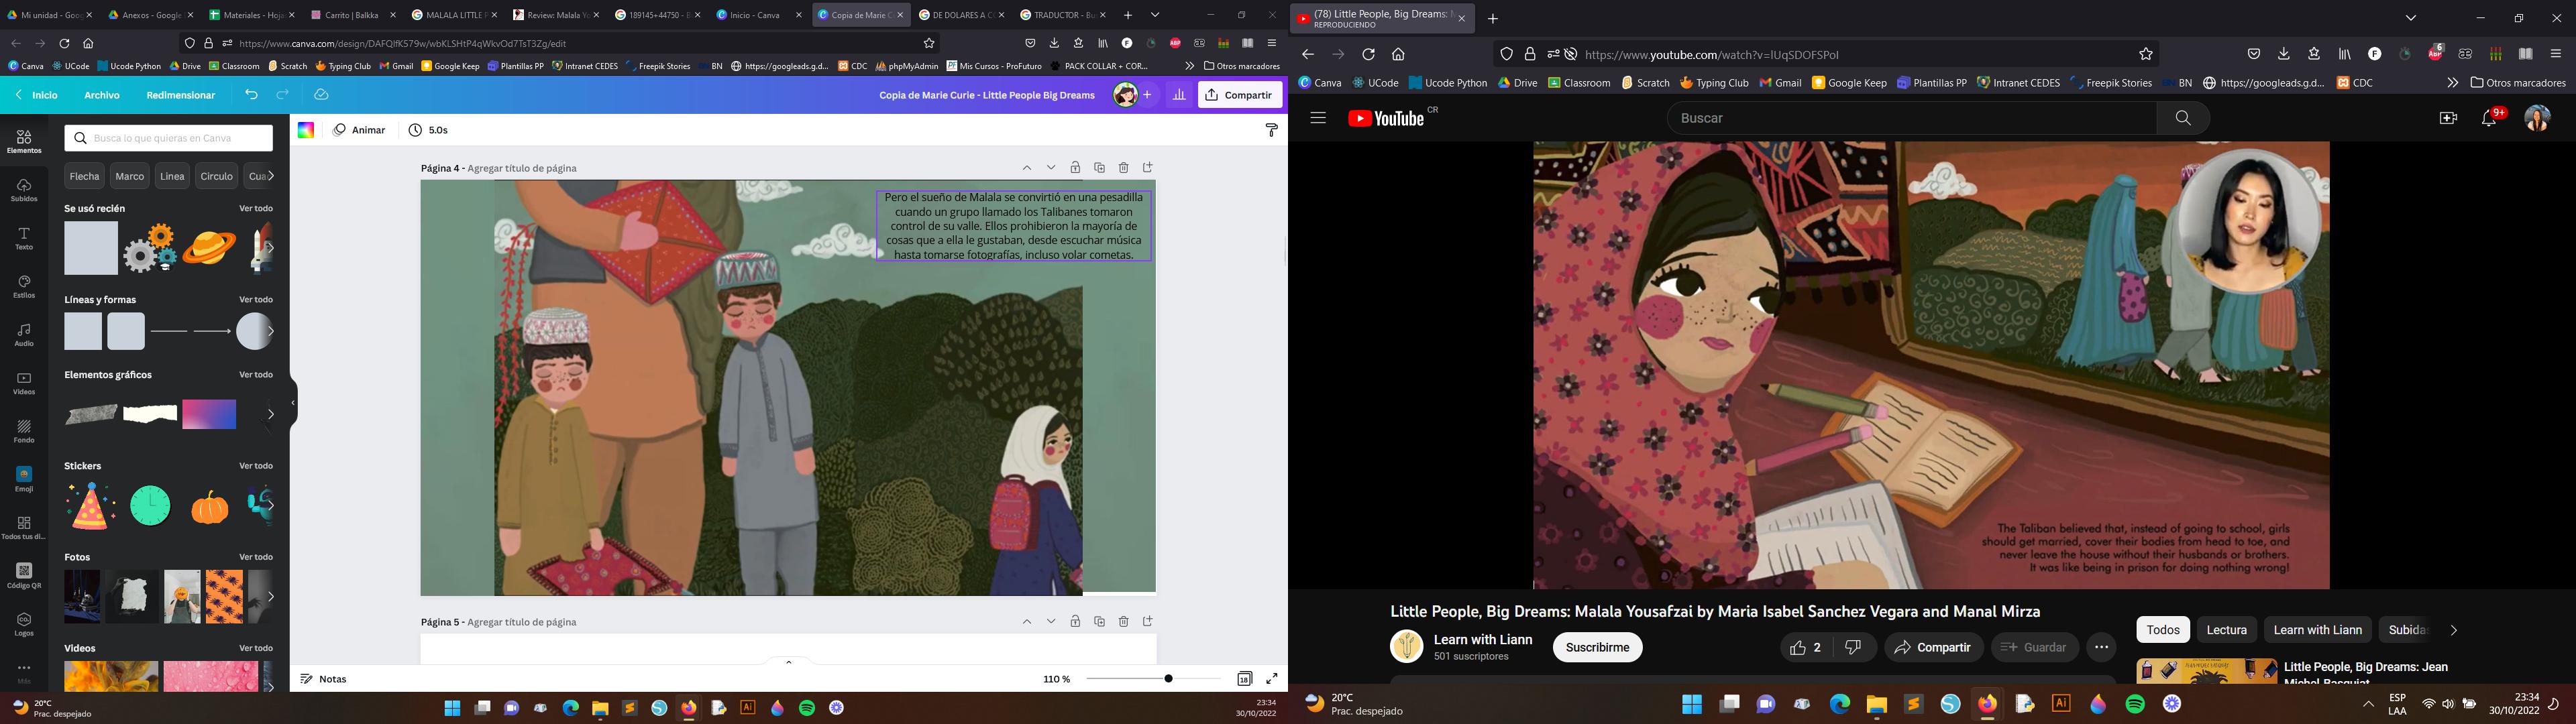Open the YouTube hamburger guide menu

(x=1317, y=118)
